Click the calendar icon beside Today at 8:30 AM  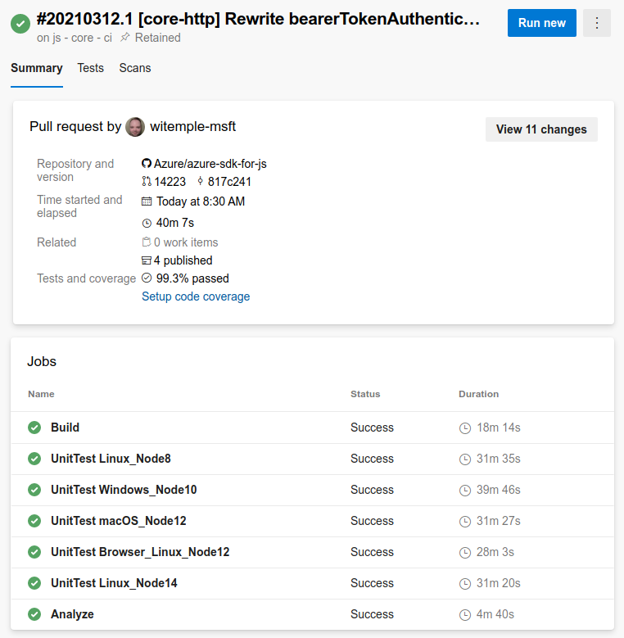(147, 201)
